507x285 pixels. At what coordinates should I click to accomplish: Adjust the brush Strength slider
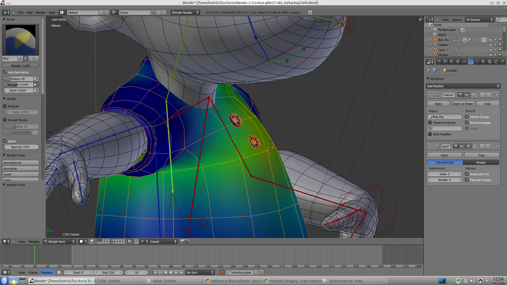click(18, 85)
